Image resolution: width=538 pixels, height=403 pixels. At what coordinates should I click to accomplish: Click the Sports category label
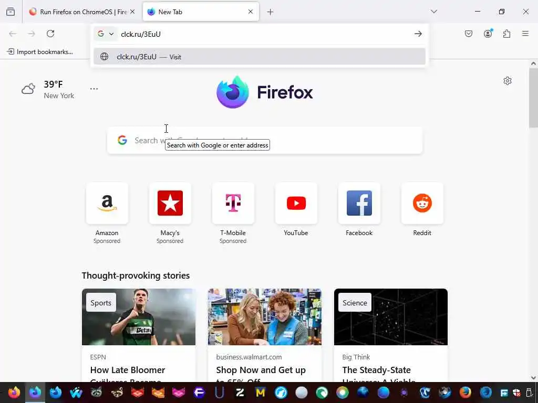coord(101,303)
